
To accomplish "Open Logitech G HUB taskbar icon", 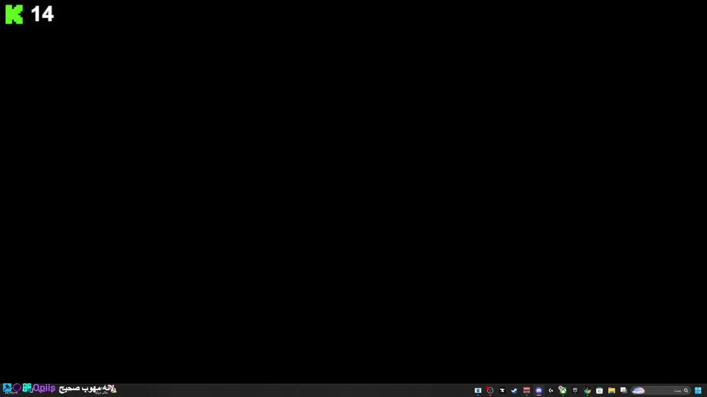I will point(551,390).
